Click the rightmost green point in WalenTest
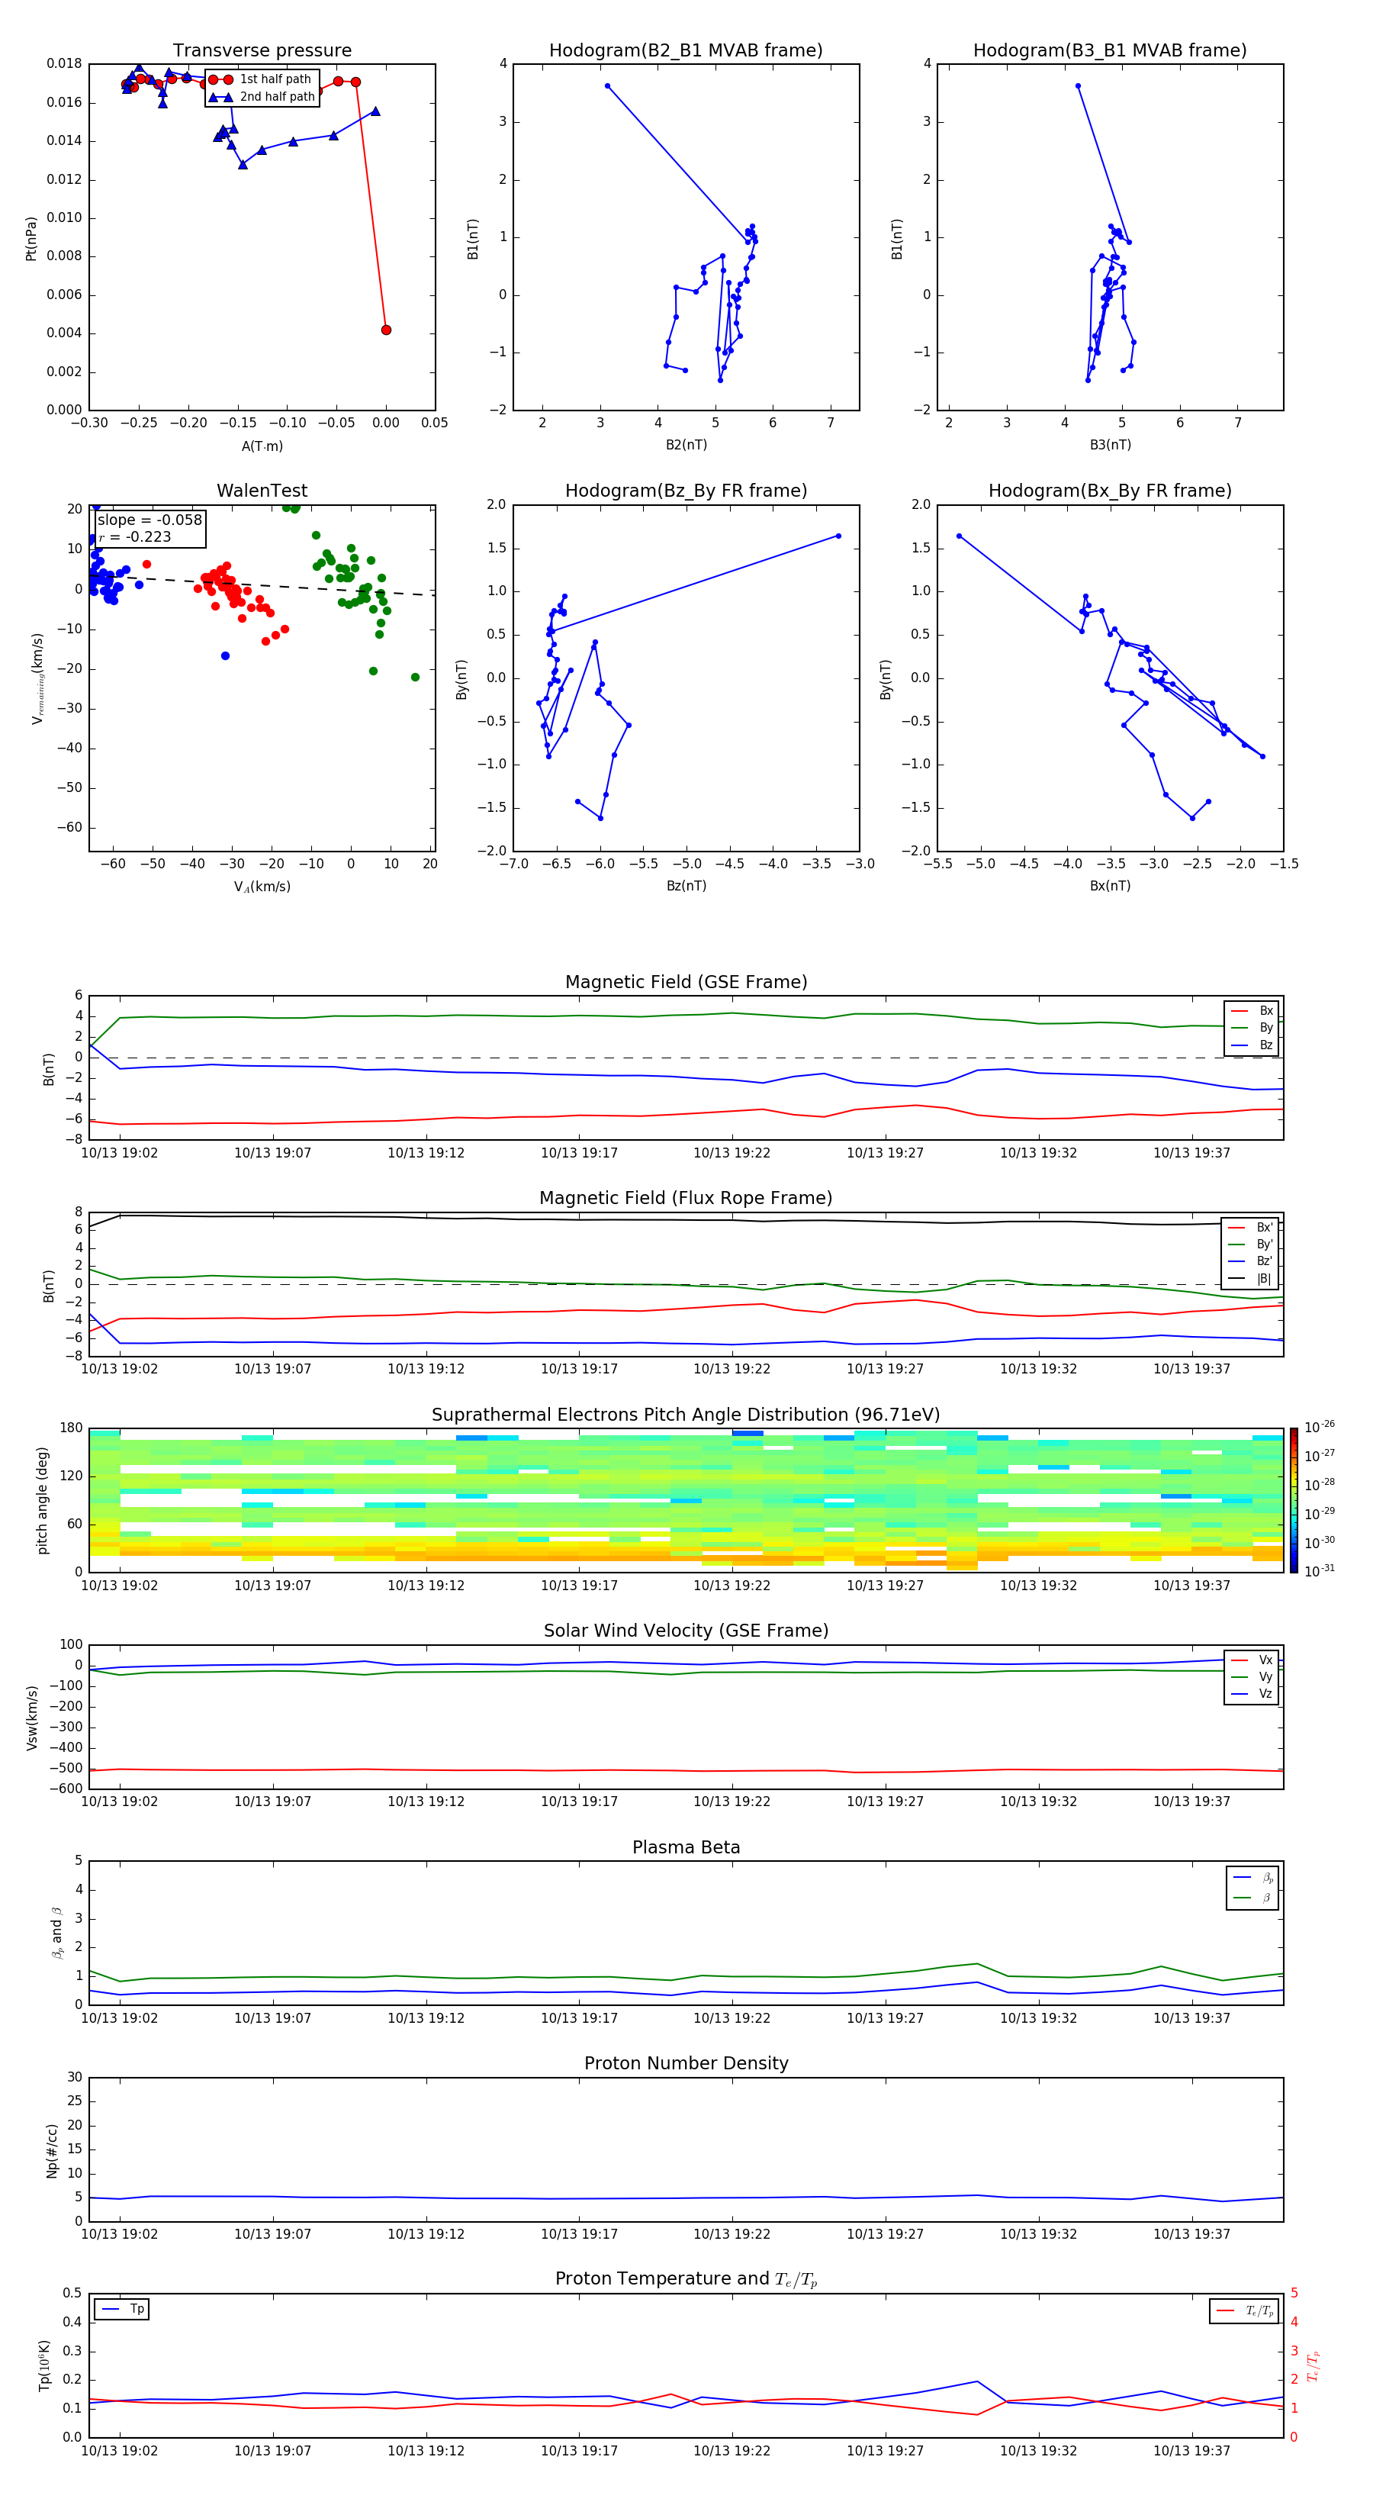The image size is (1373, 2518). click(415, 678)
